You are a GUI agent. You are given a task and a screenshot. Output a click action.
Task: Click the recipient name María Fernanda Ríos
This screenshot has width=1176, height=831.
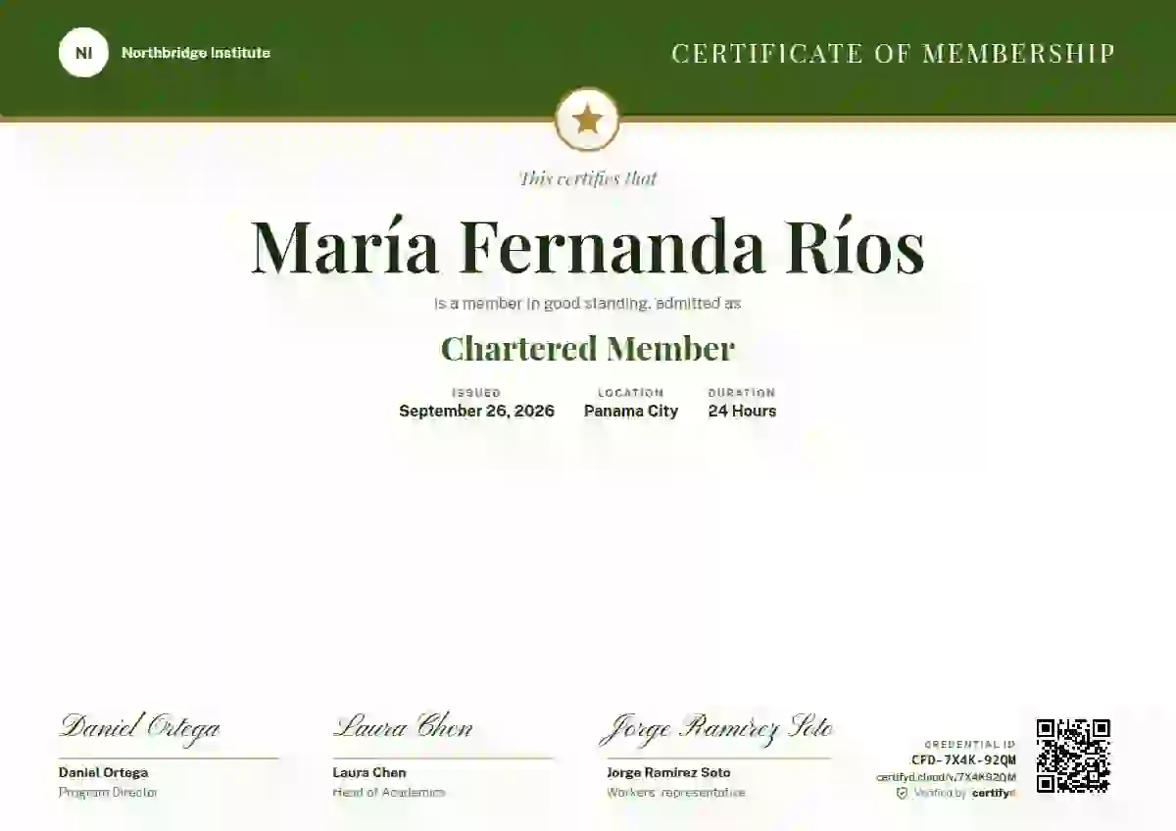click(x=588, y=247)
